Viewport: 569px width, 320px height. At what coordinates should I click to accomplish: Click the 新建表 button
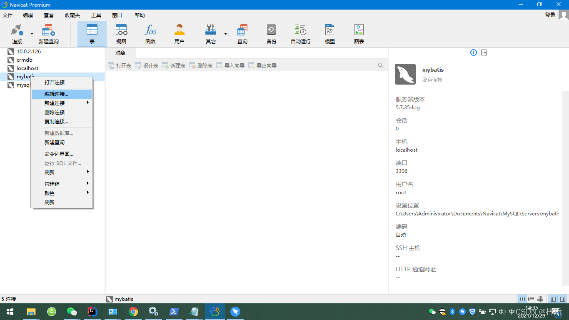(174, 65)
